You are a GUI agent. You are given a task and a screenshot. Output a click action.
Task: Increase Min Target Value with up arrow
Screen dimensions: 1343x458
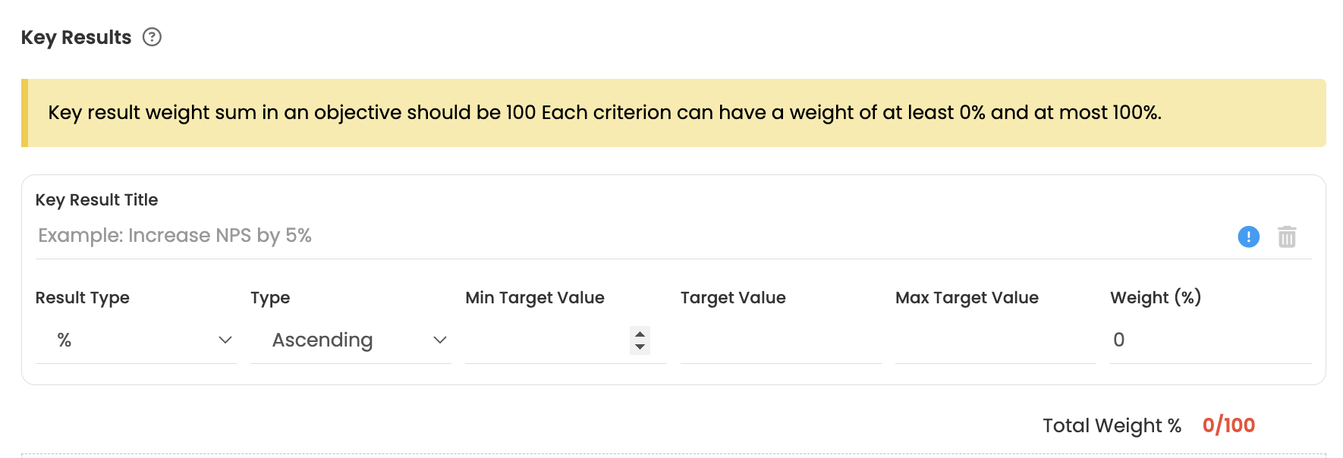click(640, 334)
